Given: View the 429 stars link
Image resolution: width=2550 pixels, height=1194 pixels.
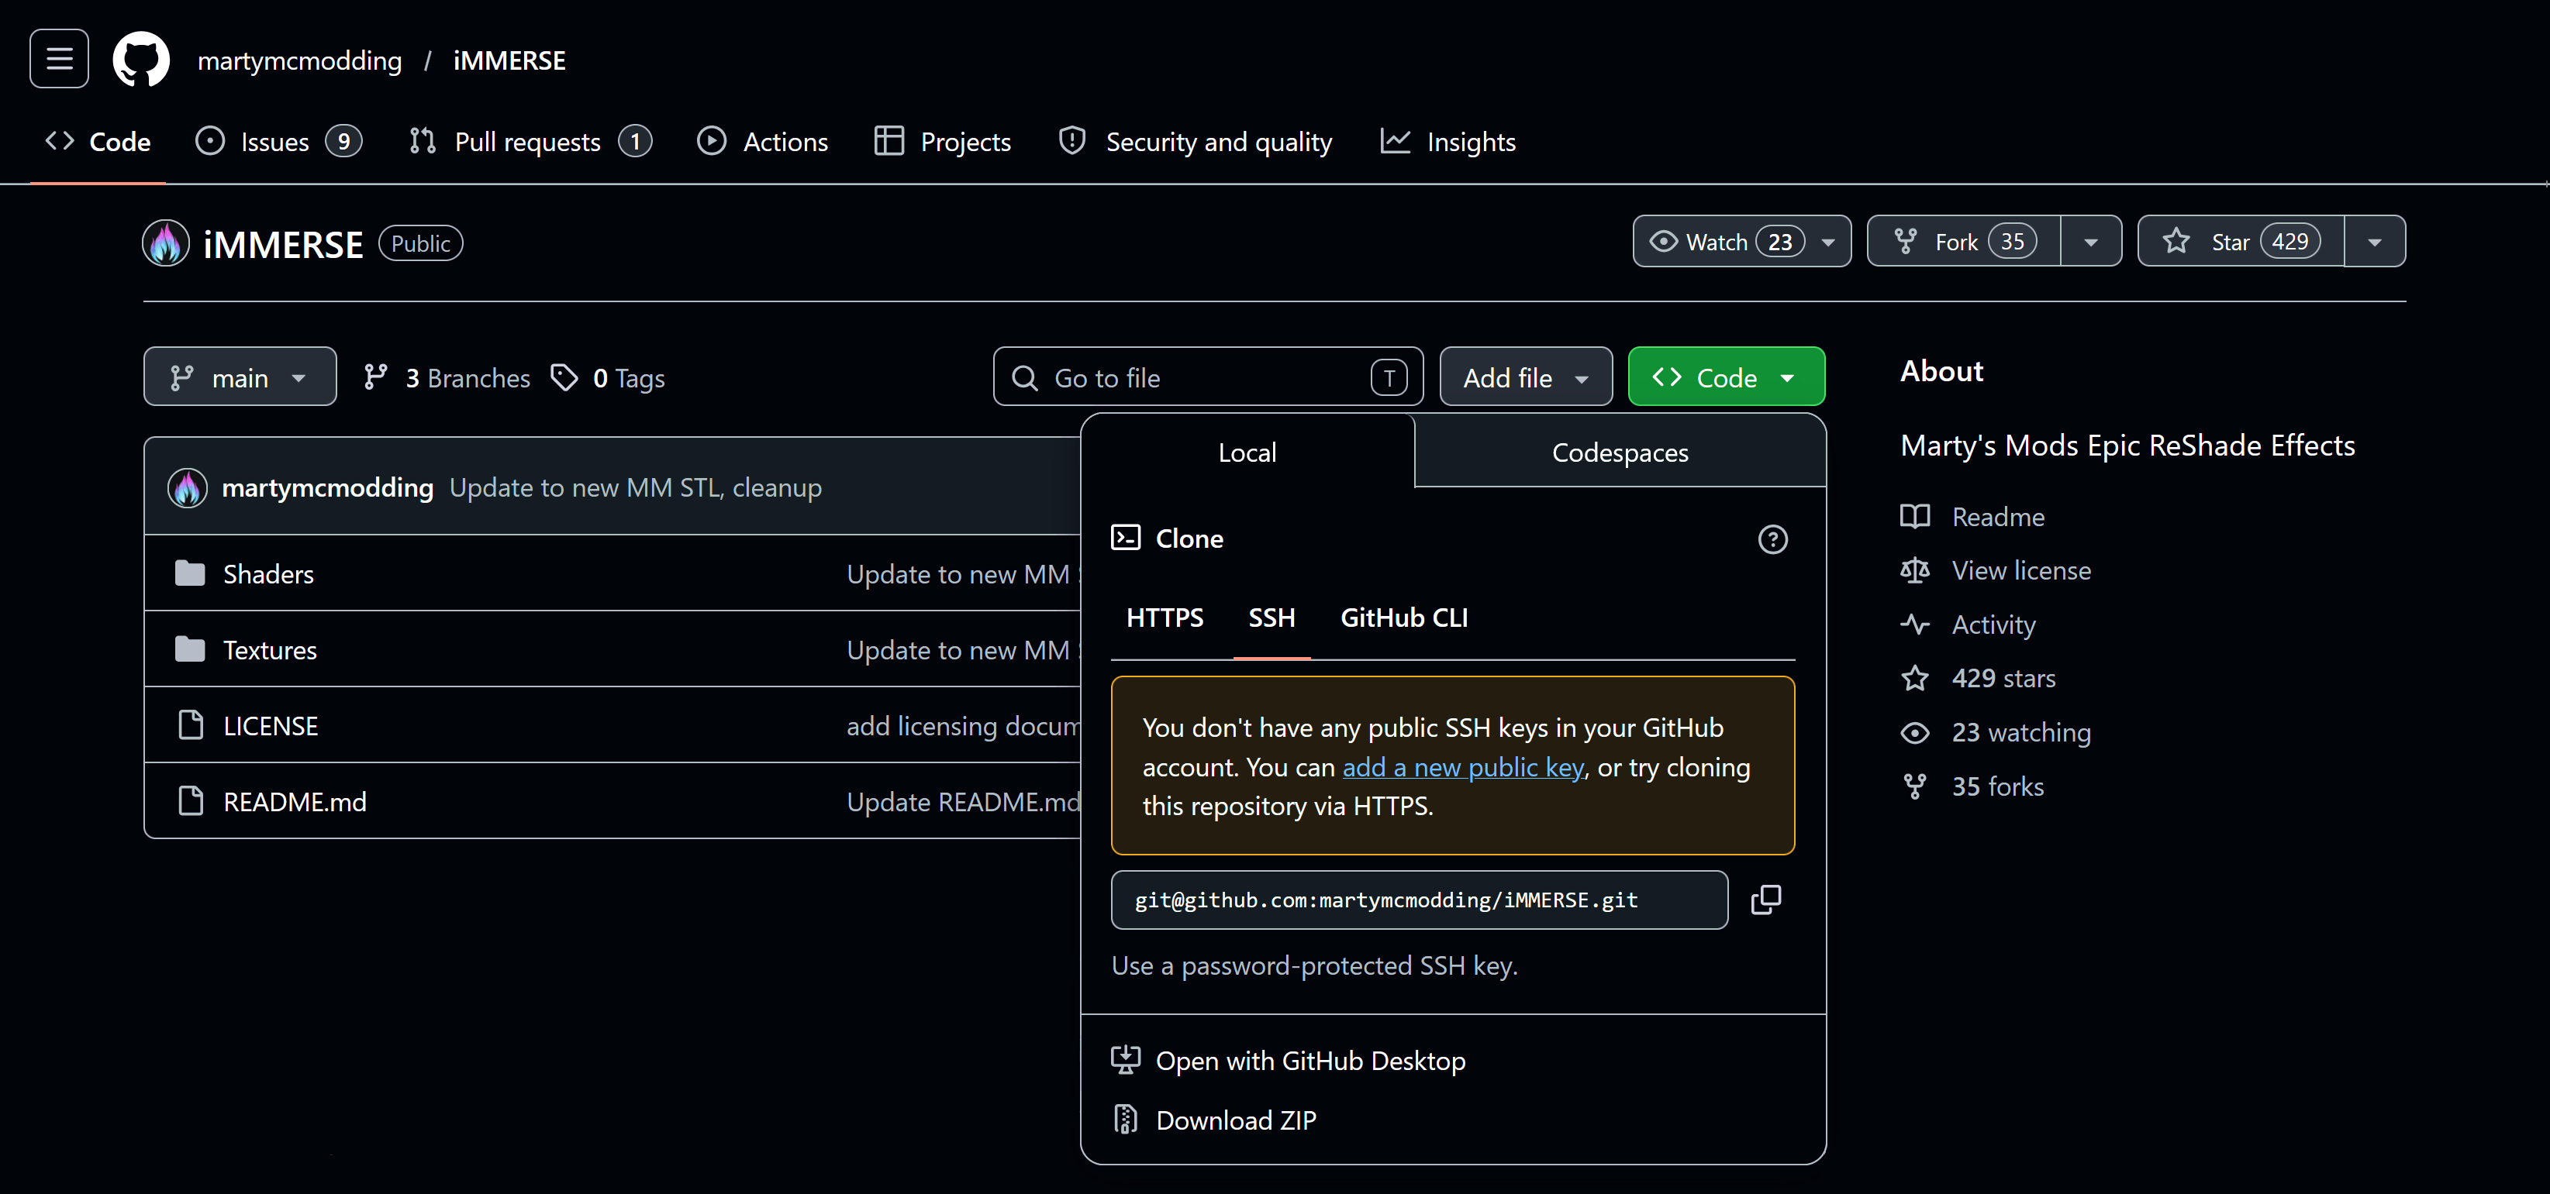Looking at the screenshot, I should coord(1978,678).
